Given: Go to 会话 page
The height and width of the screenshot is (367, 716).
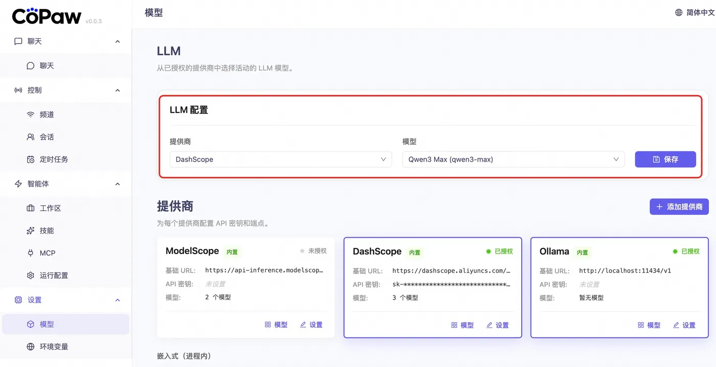Looking at the screenshot, I should click(65, 137).
